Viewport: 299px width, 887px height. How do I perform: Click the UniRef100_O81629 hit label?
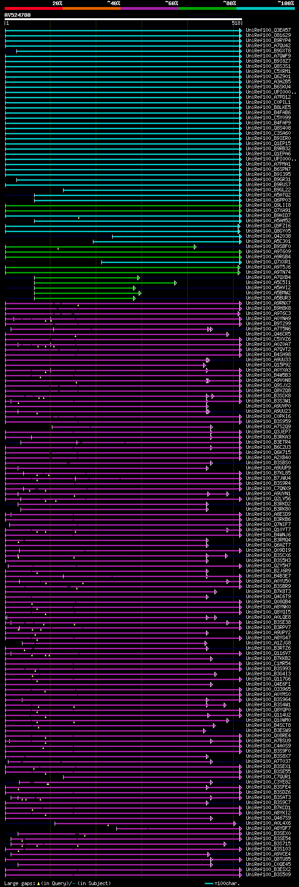point(268,36)
